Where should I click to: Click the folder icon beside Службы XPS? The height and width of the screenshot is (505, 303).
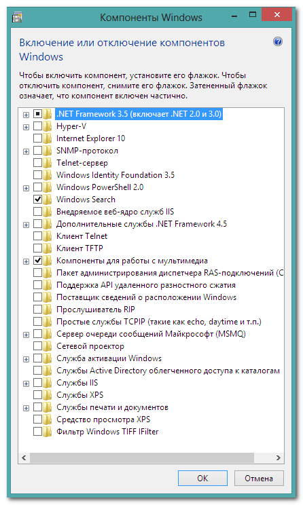[48, 395]
